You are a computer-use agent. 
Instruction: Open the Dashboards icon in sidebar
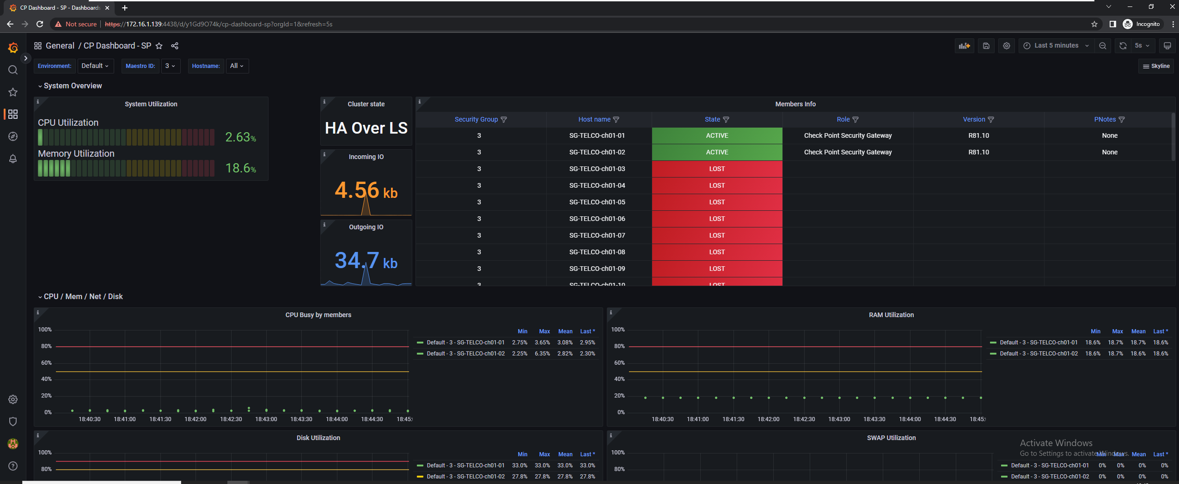click(x=13, y=114)
